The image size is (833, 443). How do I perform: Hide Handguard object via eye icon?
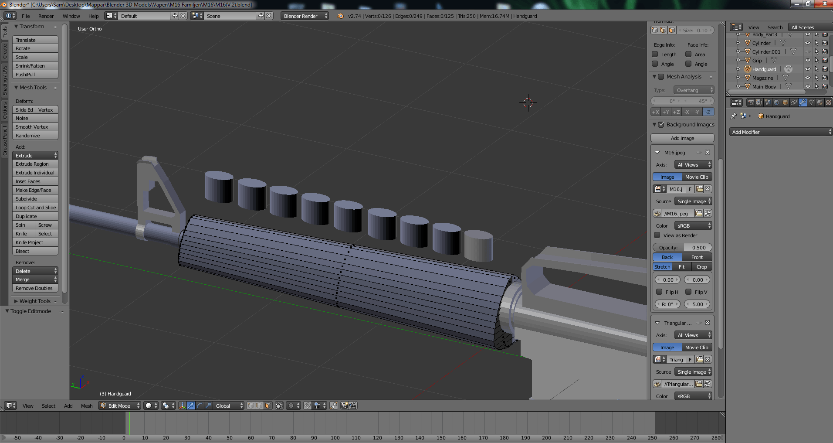[x=808, y=69]
